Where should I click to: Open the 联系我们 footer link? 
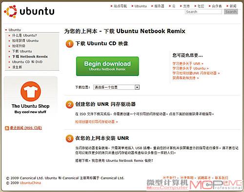click(x=222, y=178)
